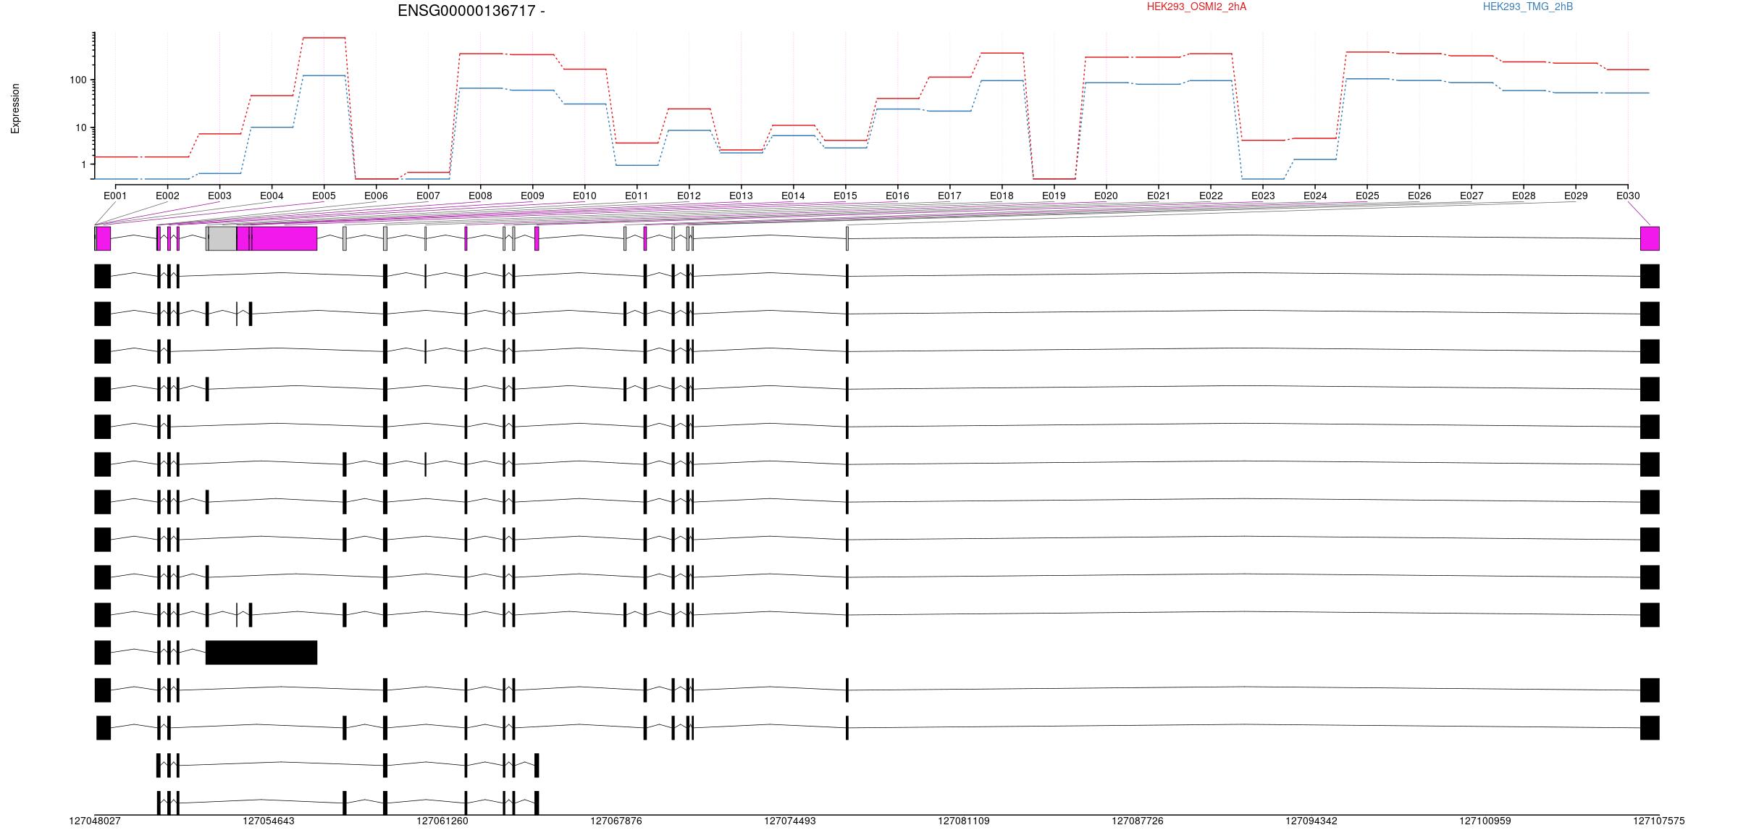
Task: Click the exon label E002
Action: 167,196
